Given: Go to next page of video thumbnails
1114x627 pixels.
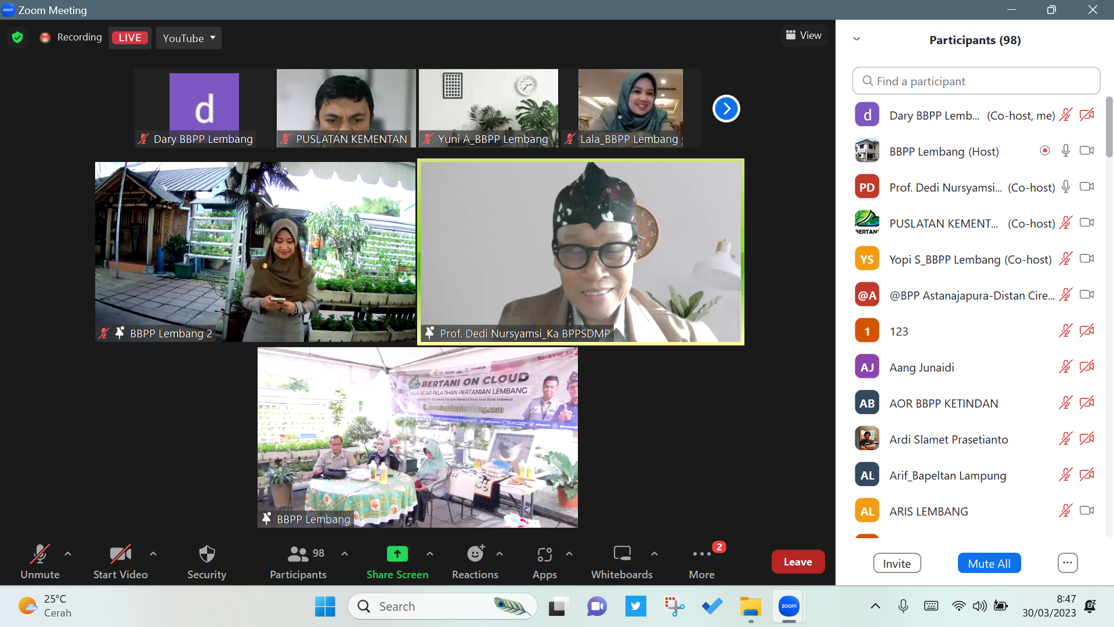Looking at the screenshot, I should click(x=726, y=109).
